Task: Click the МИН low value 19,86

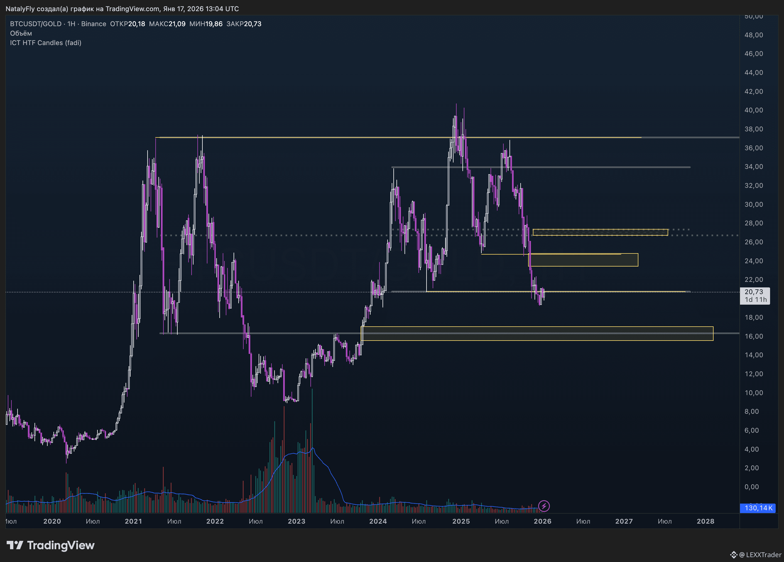Action: [x=214, y=24]
